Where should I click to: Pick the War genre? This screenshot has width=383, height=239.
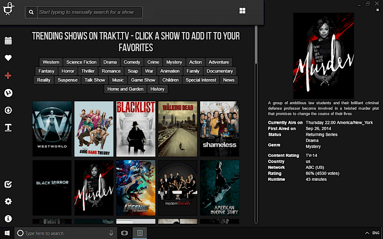point(149,71)
